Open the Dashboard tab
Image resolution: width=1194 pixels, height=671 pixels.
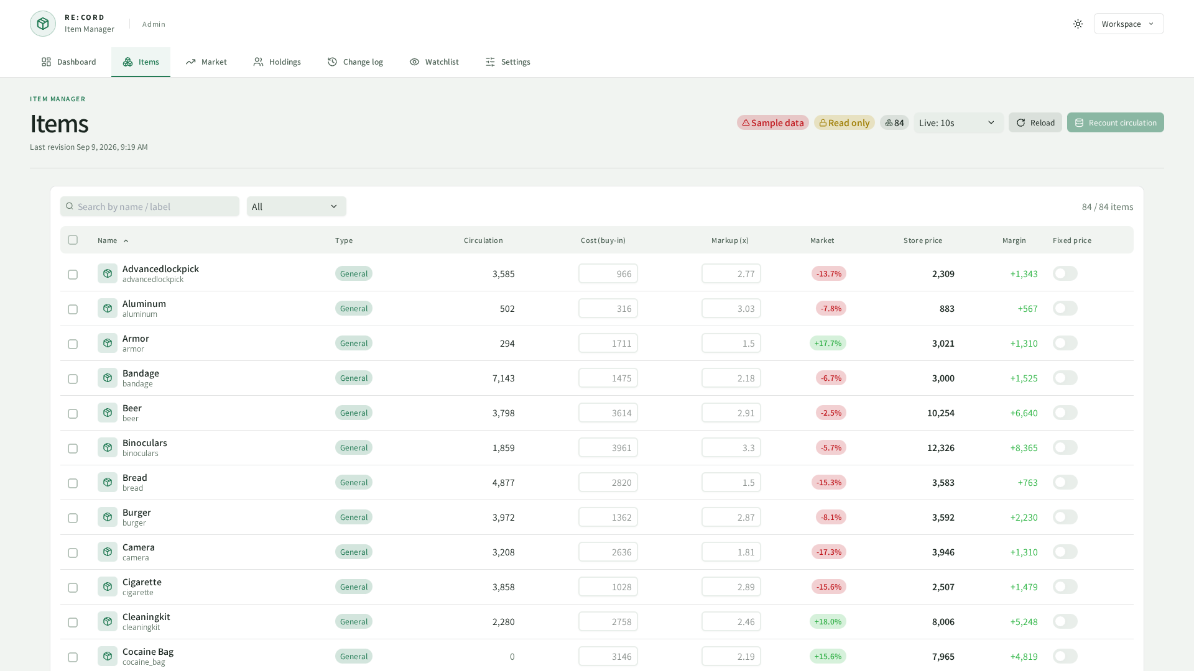coord(69,62)
